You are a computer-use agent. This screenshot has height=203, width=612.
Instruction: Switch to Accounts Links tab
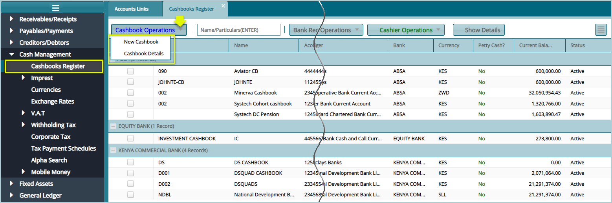pyautogui.click(x=132, y=9)
